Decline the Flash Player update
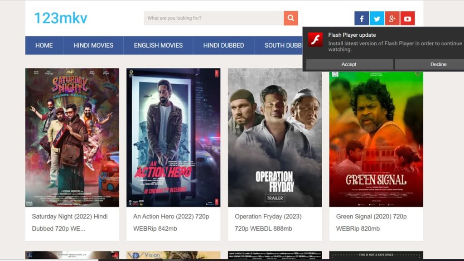 tap(438, 64)
